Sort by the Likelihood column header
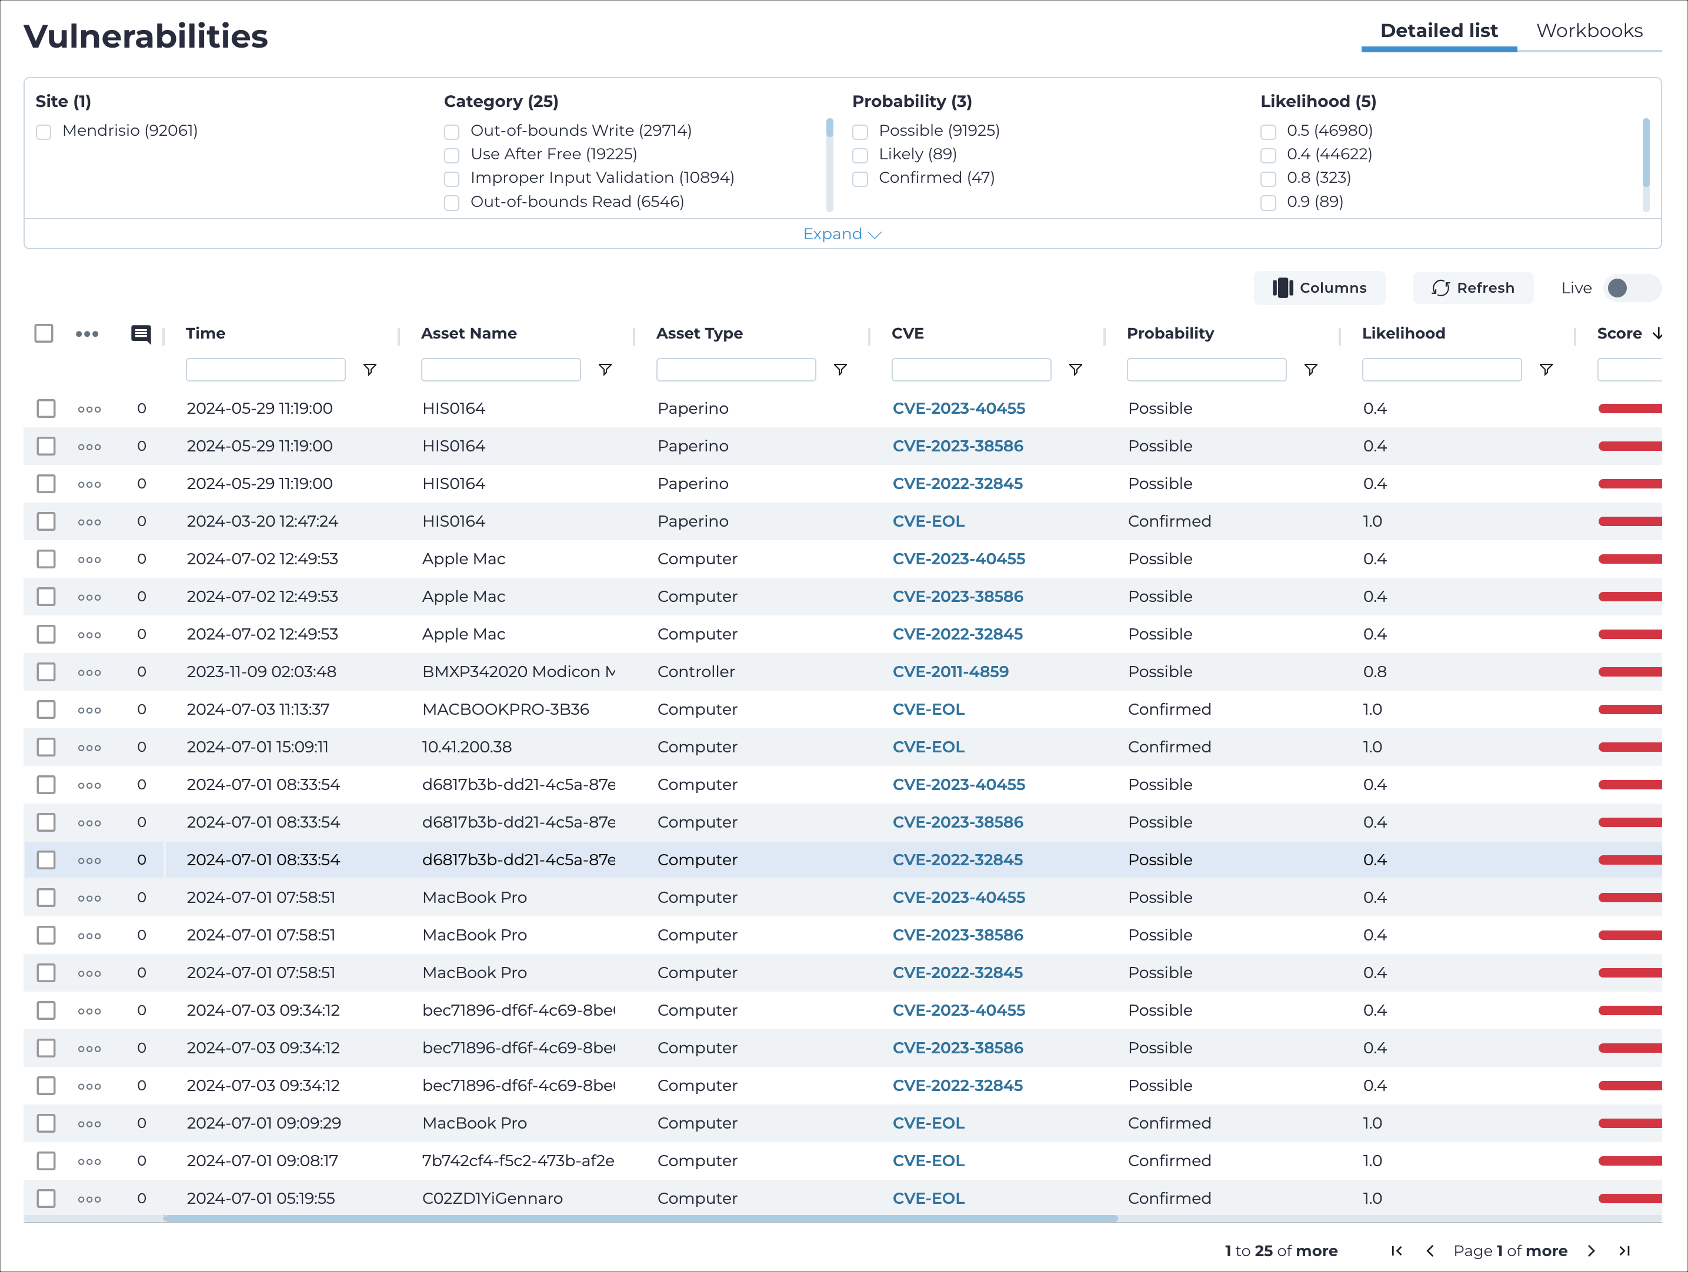Image resolution: width=1688 pixels, height=1272 pixels. click(1403, 333)
